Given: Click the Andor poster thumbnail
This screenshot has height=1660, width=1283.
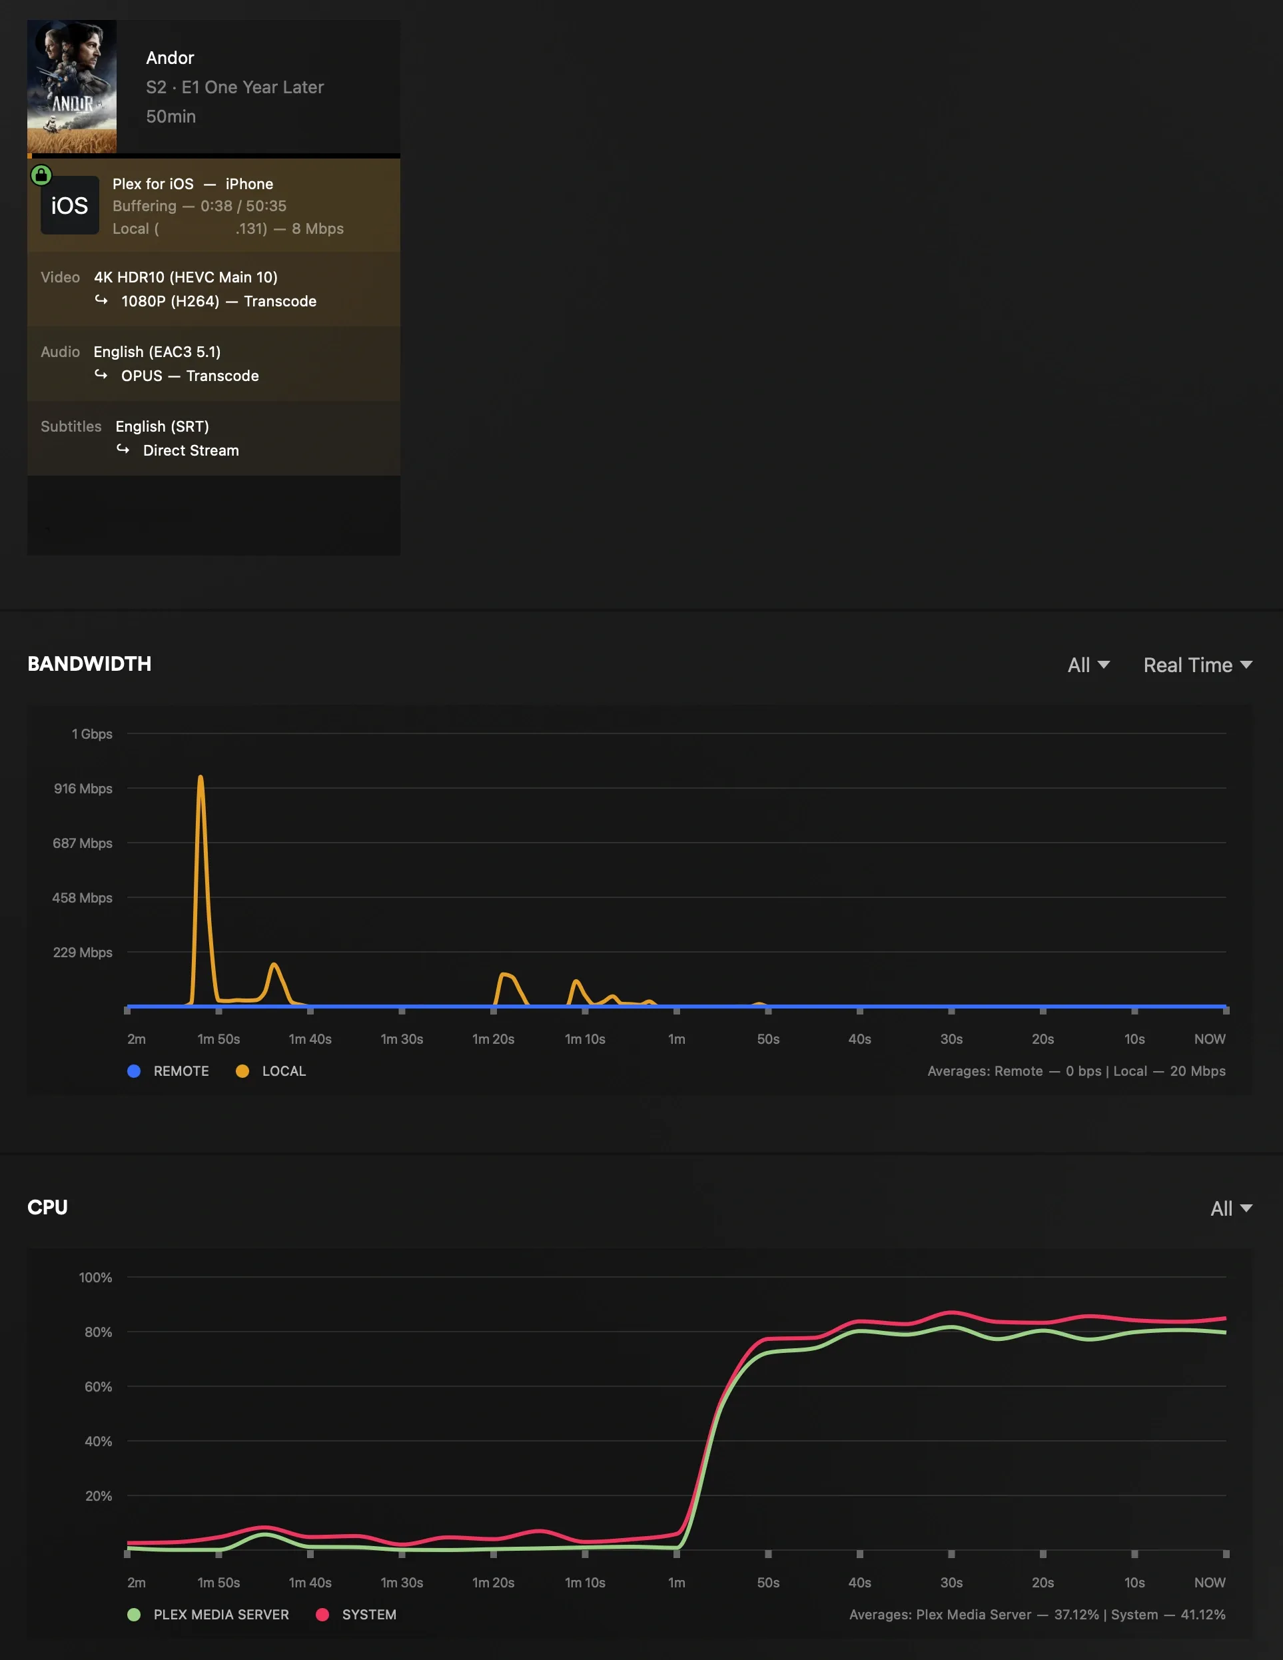Looking at the screenshot, I should [x=72, y=87].
